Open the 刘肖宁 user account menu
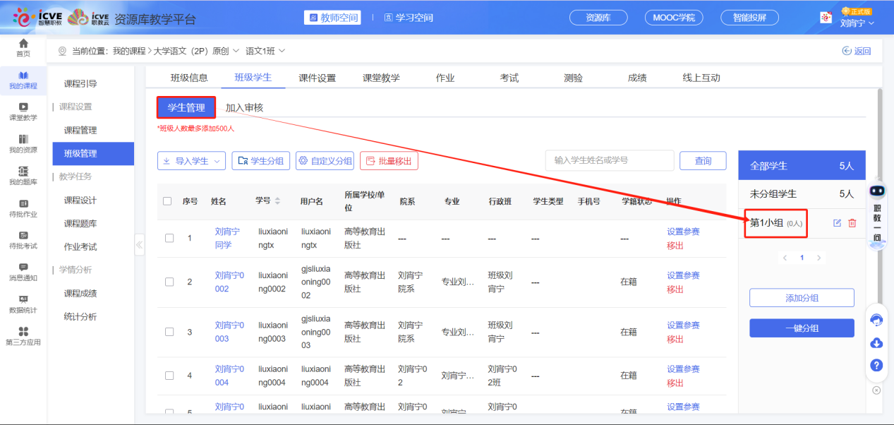 tap(857, 23)
